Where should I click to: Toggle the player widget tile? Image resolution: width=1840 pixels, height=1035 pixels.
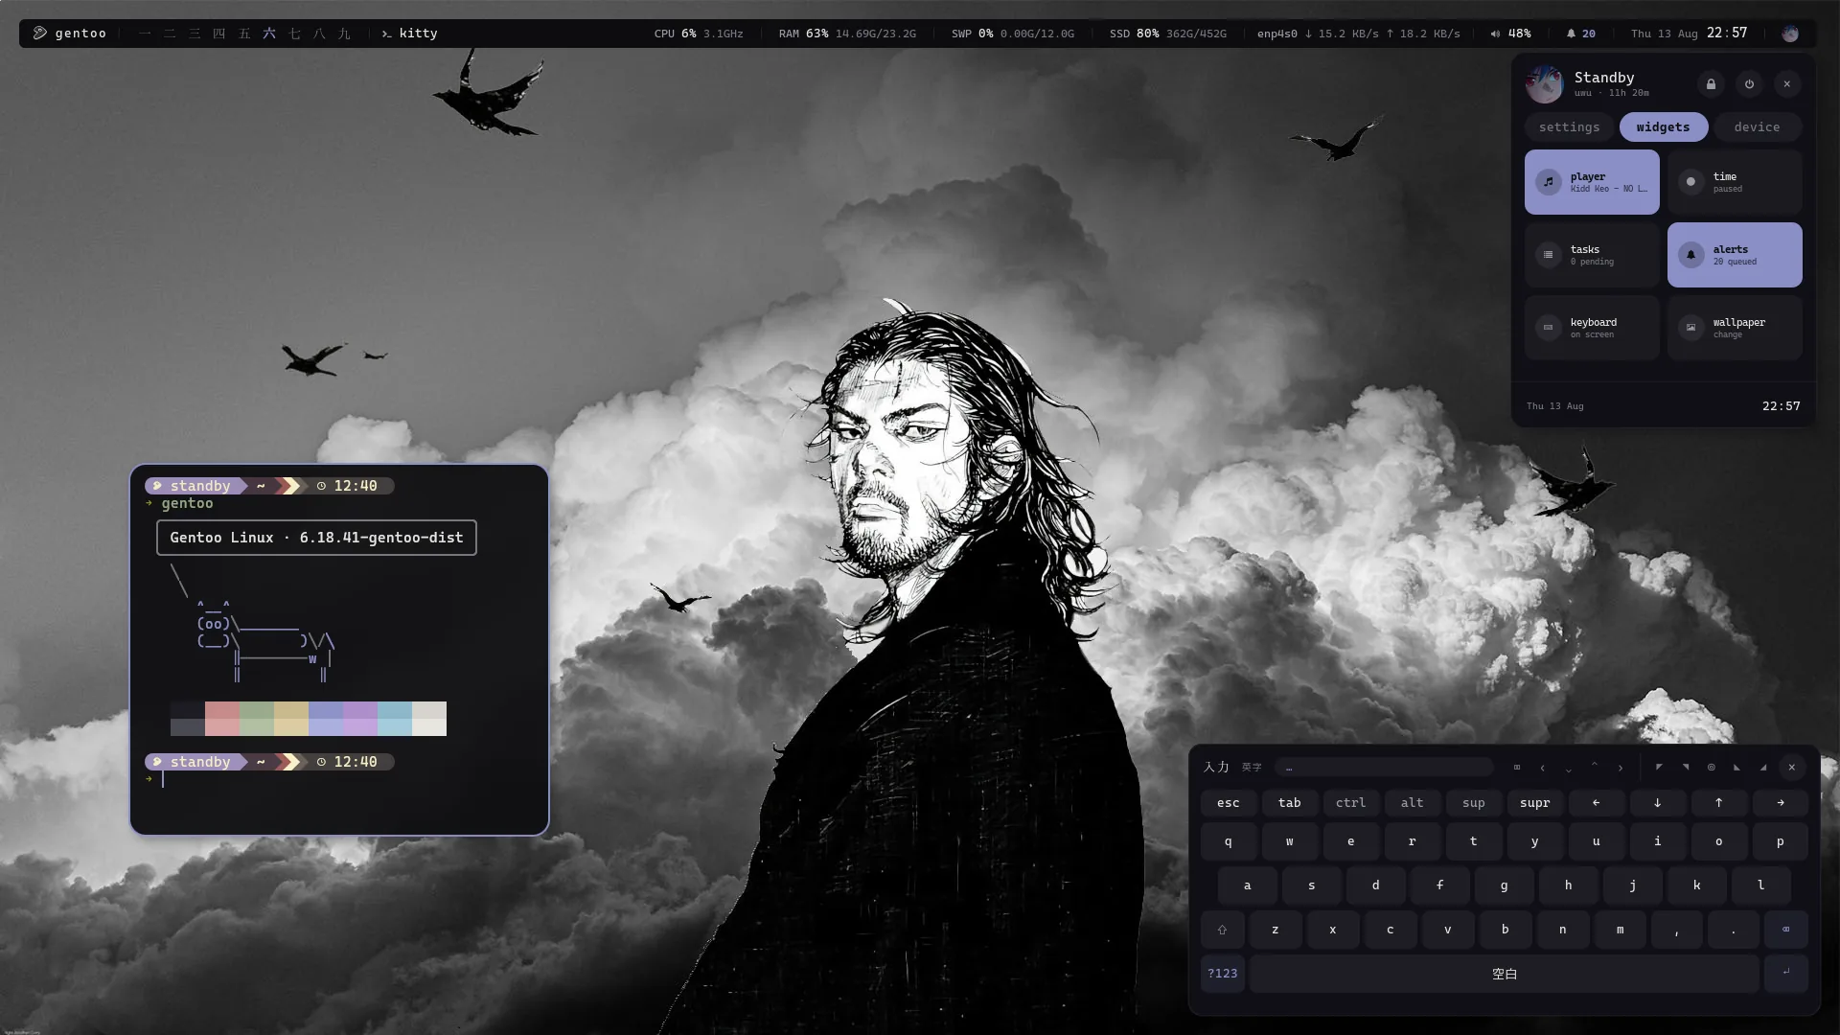(1592, 182)
